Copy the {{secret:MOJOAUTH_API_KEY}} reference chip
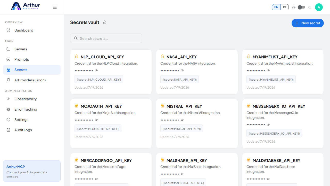Image resolution: width=330 pixels, height=186 pixels. tap(98, 129)
